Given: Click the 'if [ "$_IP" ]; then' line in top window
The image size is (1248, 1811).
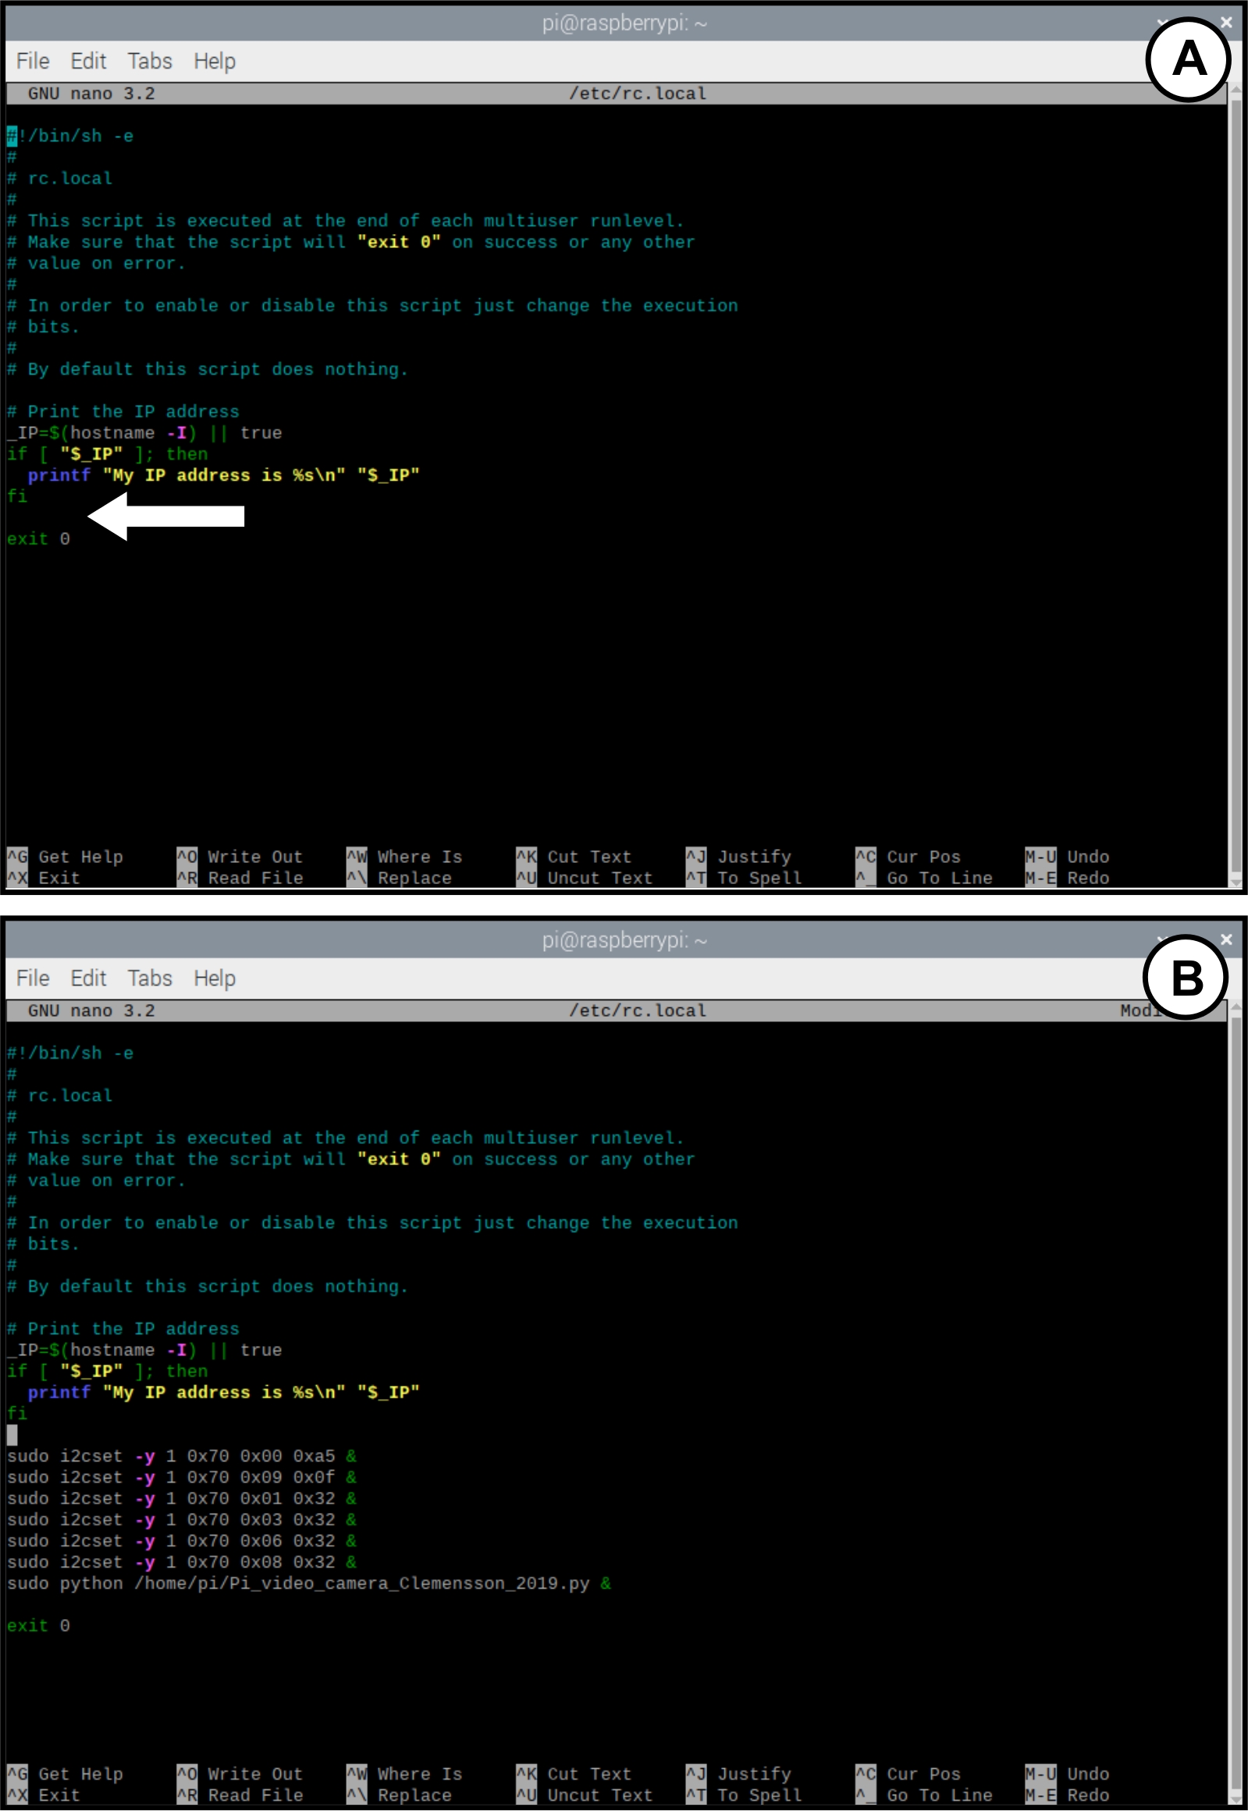Looking at the screenshot, I should point(107,453).
